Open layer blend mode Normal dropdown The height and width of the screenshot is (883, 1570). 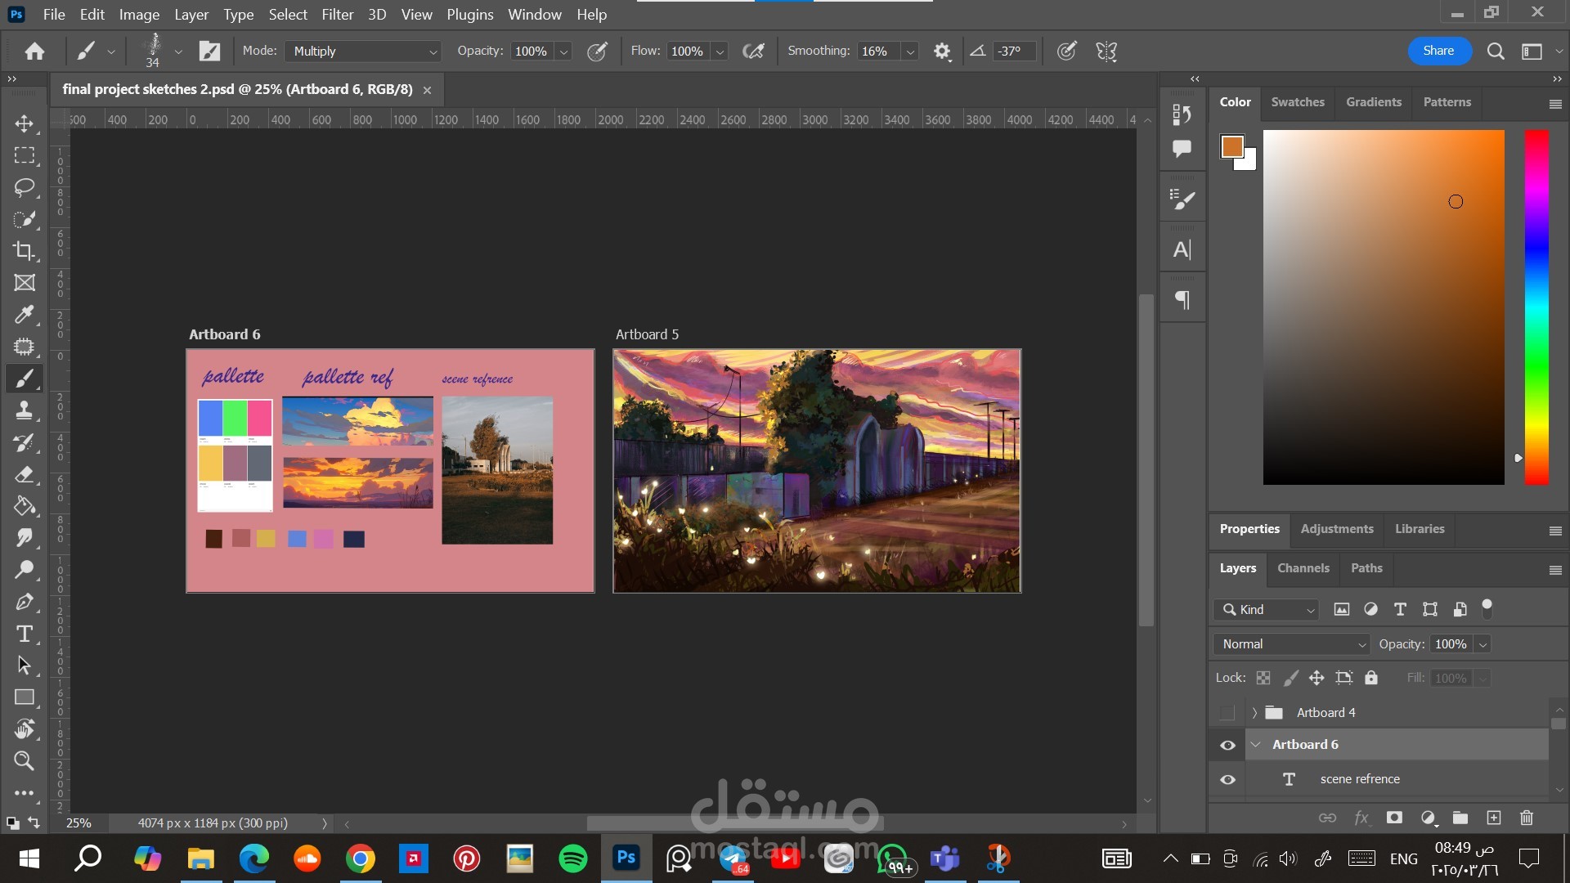(1292, 644)
